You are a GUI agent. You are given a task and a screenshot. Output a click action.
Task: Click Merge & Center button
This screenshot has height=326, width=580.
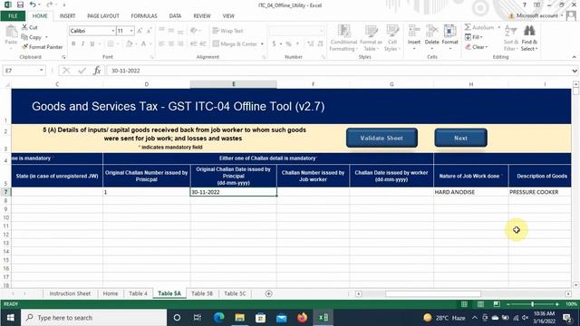pyautogui.click(x=236, y=44)
